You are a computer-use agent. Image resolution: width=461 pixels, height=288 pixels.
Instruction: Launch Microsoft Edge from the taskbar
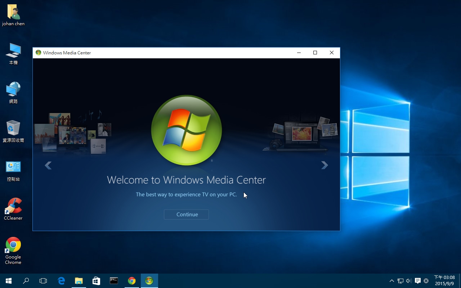point(61,281)
